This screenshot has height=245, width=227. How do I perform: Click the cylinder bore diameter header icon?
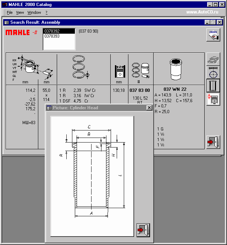120,71
